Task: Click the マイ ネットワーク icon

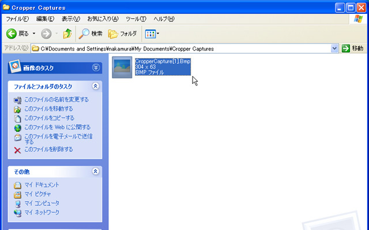Action: click(17, 213)
